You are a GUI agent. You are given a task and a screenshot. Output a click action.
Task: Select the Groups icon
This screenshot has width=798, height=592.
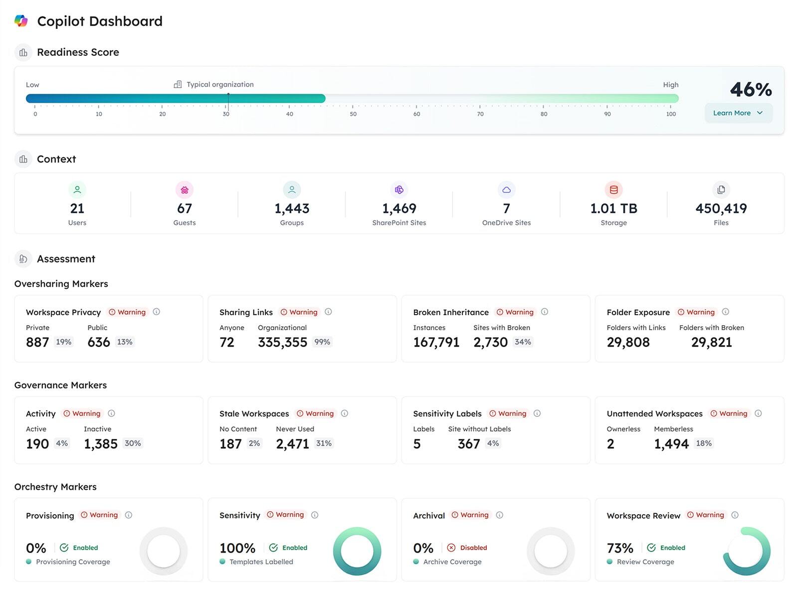click(292, 190)
